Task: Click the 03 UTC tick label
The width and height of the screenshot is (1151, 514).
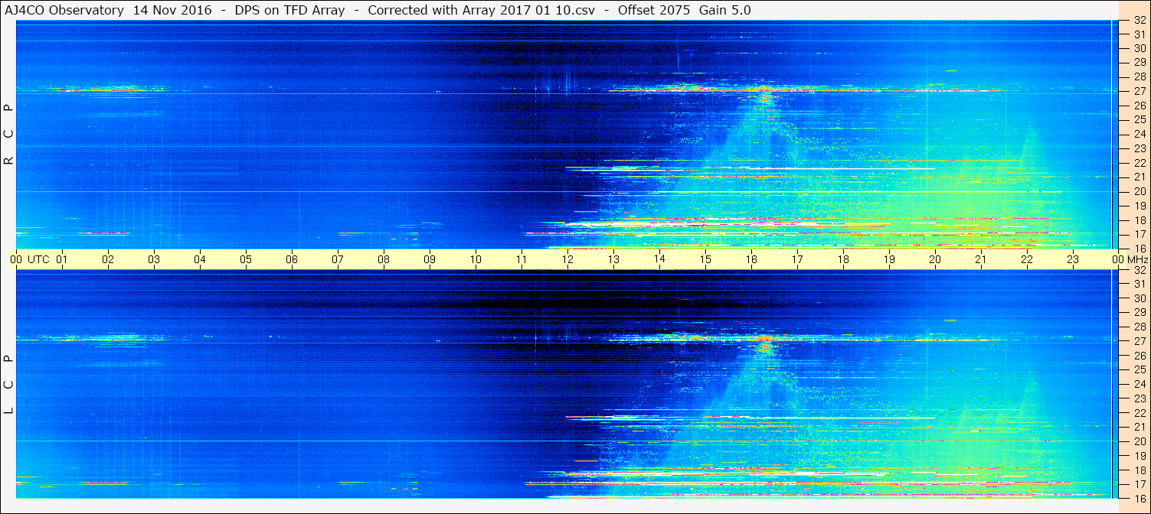Action: (154, 259)
